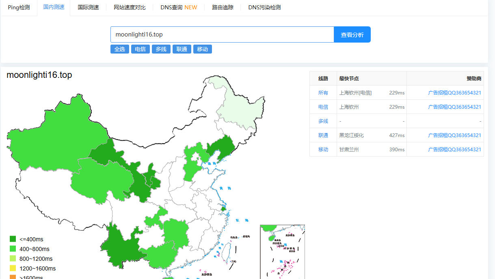Click the 1200~1600ms legend label
Image resolution: width=495 pixels, height=279 pixels.
pos(38,268)
